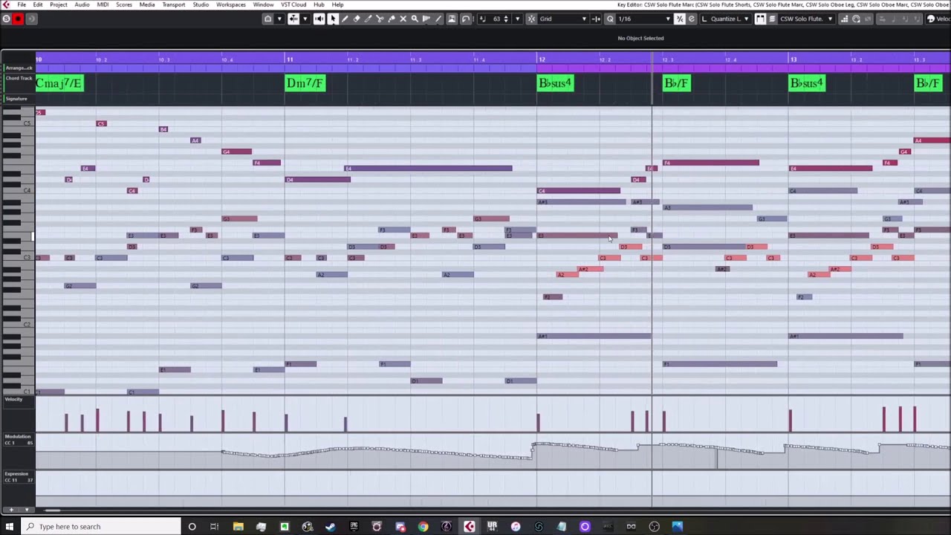Viewport: 951px width, 535px height.
Task: Select the Object Selection arrow tool
Action: pyautogui.click(x=333, y=19)
